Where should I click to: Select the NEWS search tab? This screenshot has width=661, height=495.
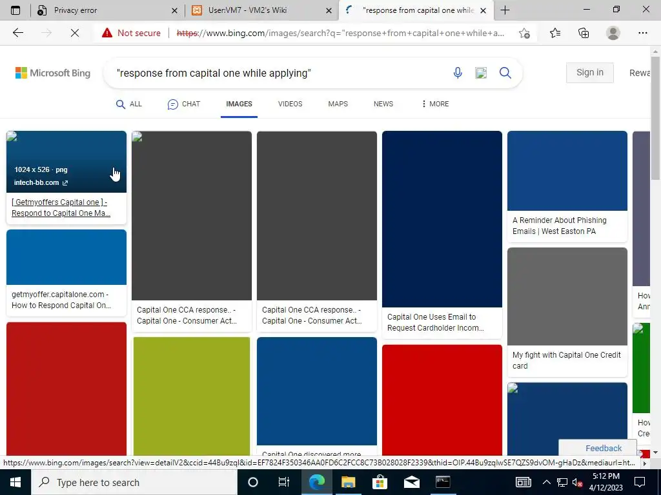click(383, 104)
